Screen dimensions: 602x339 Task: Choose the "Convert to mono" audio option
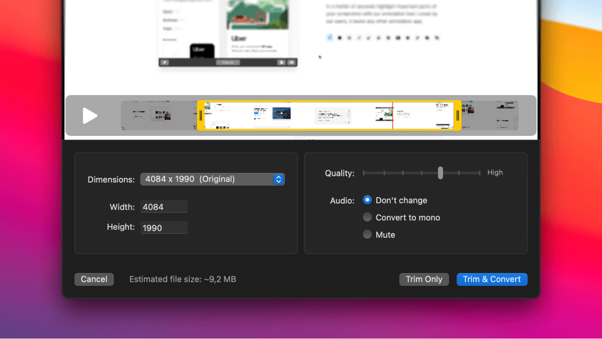tap(367, 217)
